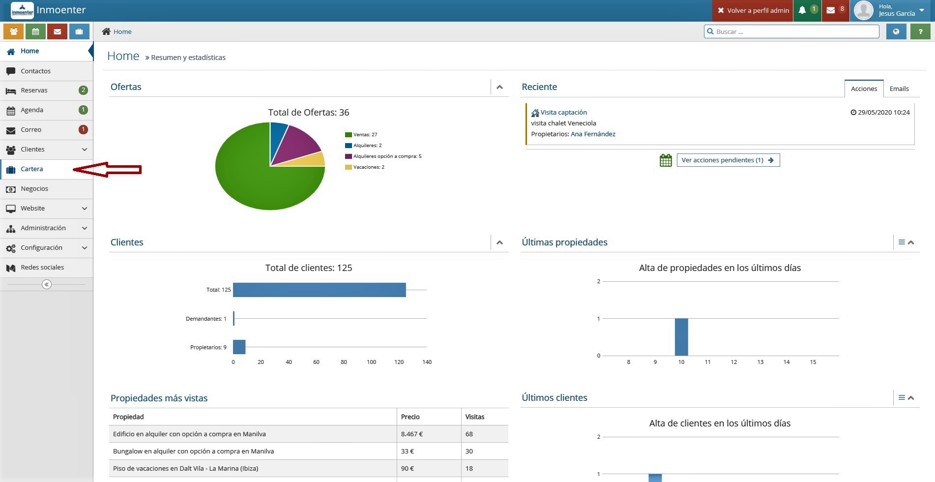Click the blue Alquileres legend swatch
The width and height of the screenshot is (935, 482).
pos(349,146)
